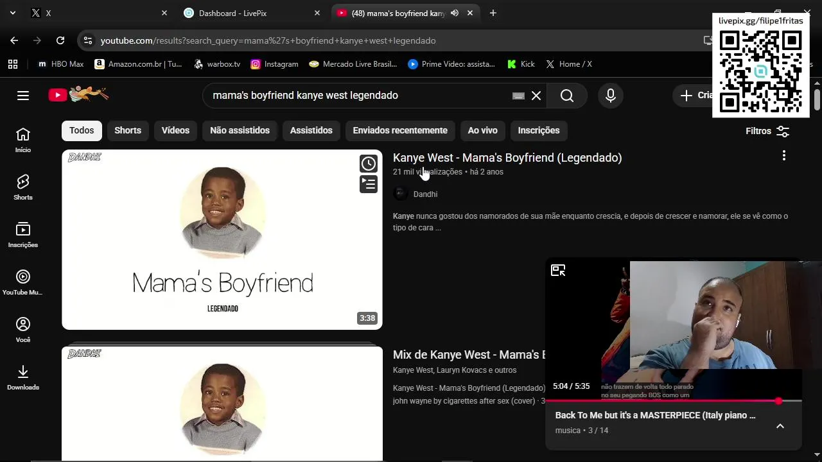Open three-dot menu for Mama's Boyfriend result
Screen dimensions: 822x462
pyautogui.click(x=783, y=156)
